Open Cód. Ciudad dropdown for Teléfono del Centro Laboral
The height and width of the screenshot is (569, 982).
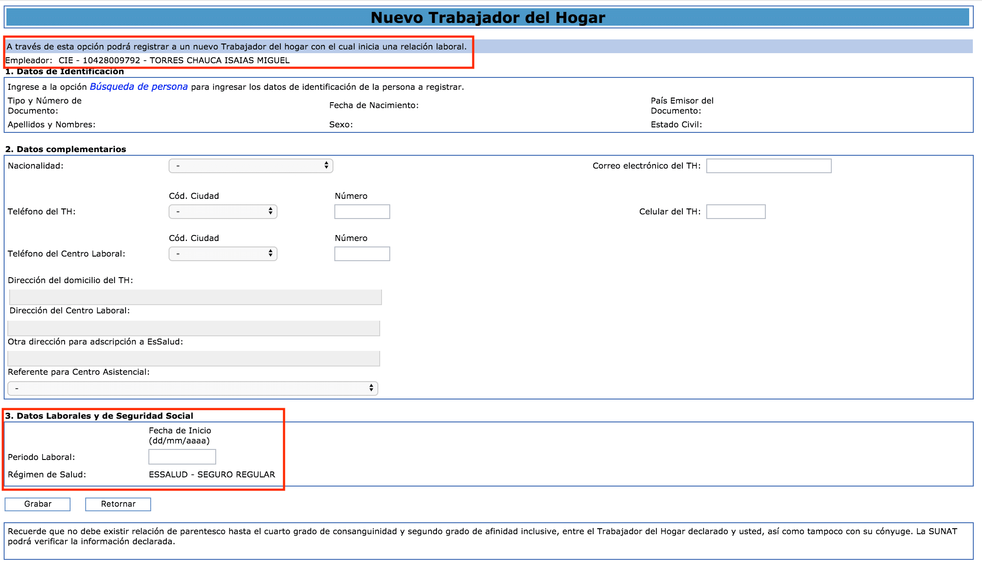coord(223,253)
